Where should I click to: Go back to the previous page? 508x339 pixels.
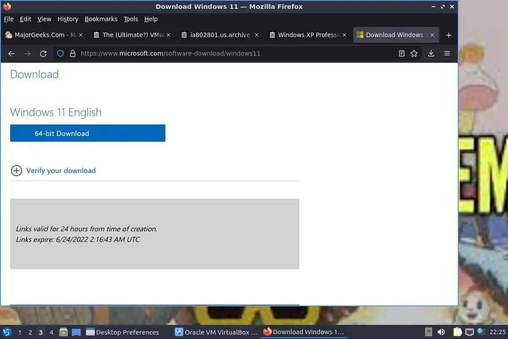click(x=11, y=53)
